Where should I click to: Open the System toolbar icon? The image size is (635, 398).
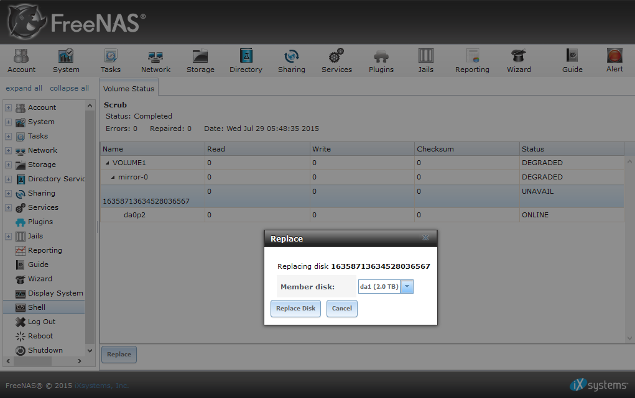66,61
